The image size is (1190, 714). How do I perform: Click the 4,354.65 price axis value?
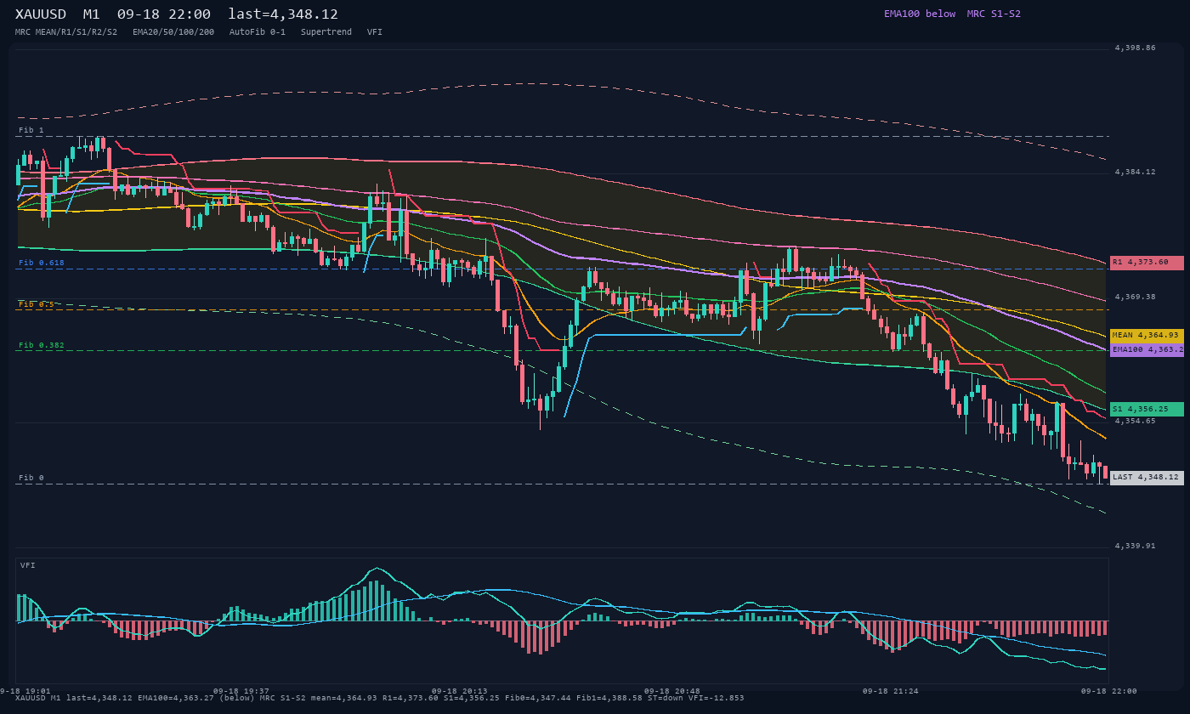click(x=1136, y=421)
